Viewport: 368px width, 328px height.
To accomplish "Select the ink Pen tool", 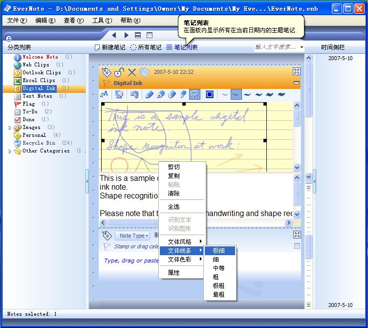I will click(x=160, y=95).
